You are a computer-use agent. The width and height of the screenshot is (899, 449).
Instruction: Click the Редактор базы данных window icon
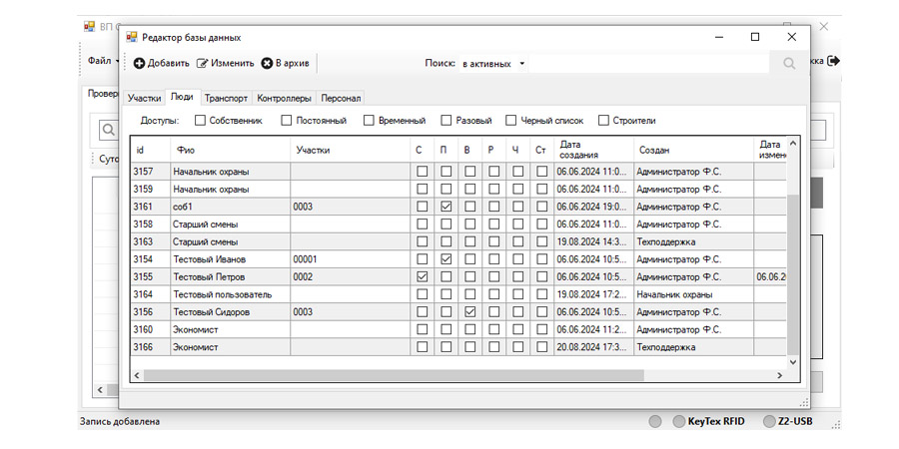point(131,37)
